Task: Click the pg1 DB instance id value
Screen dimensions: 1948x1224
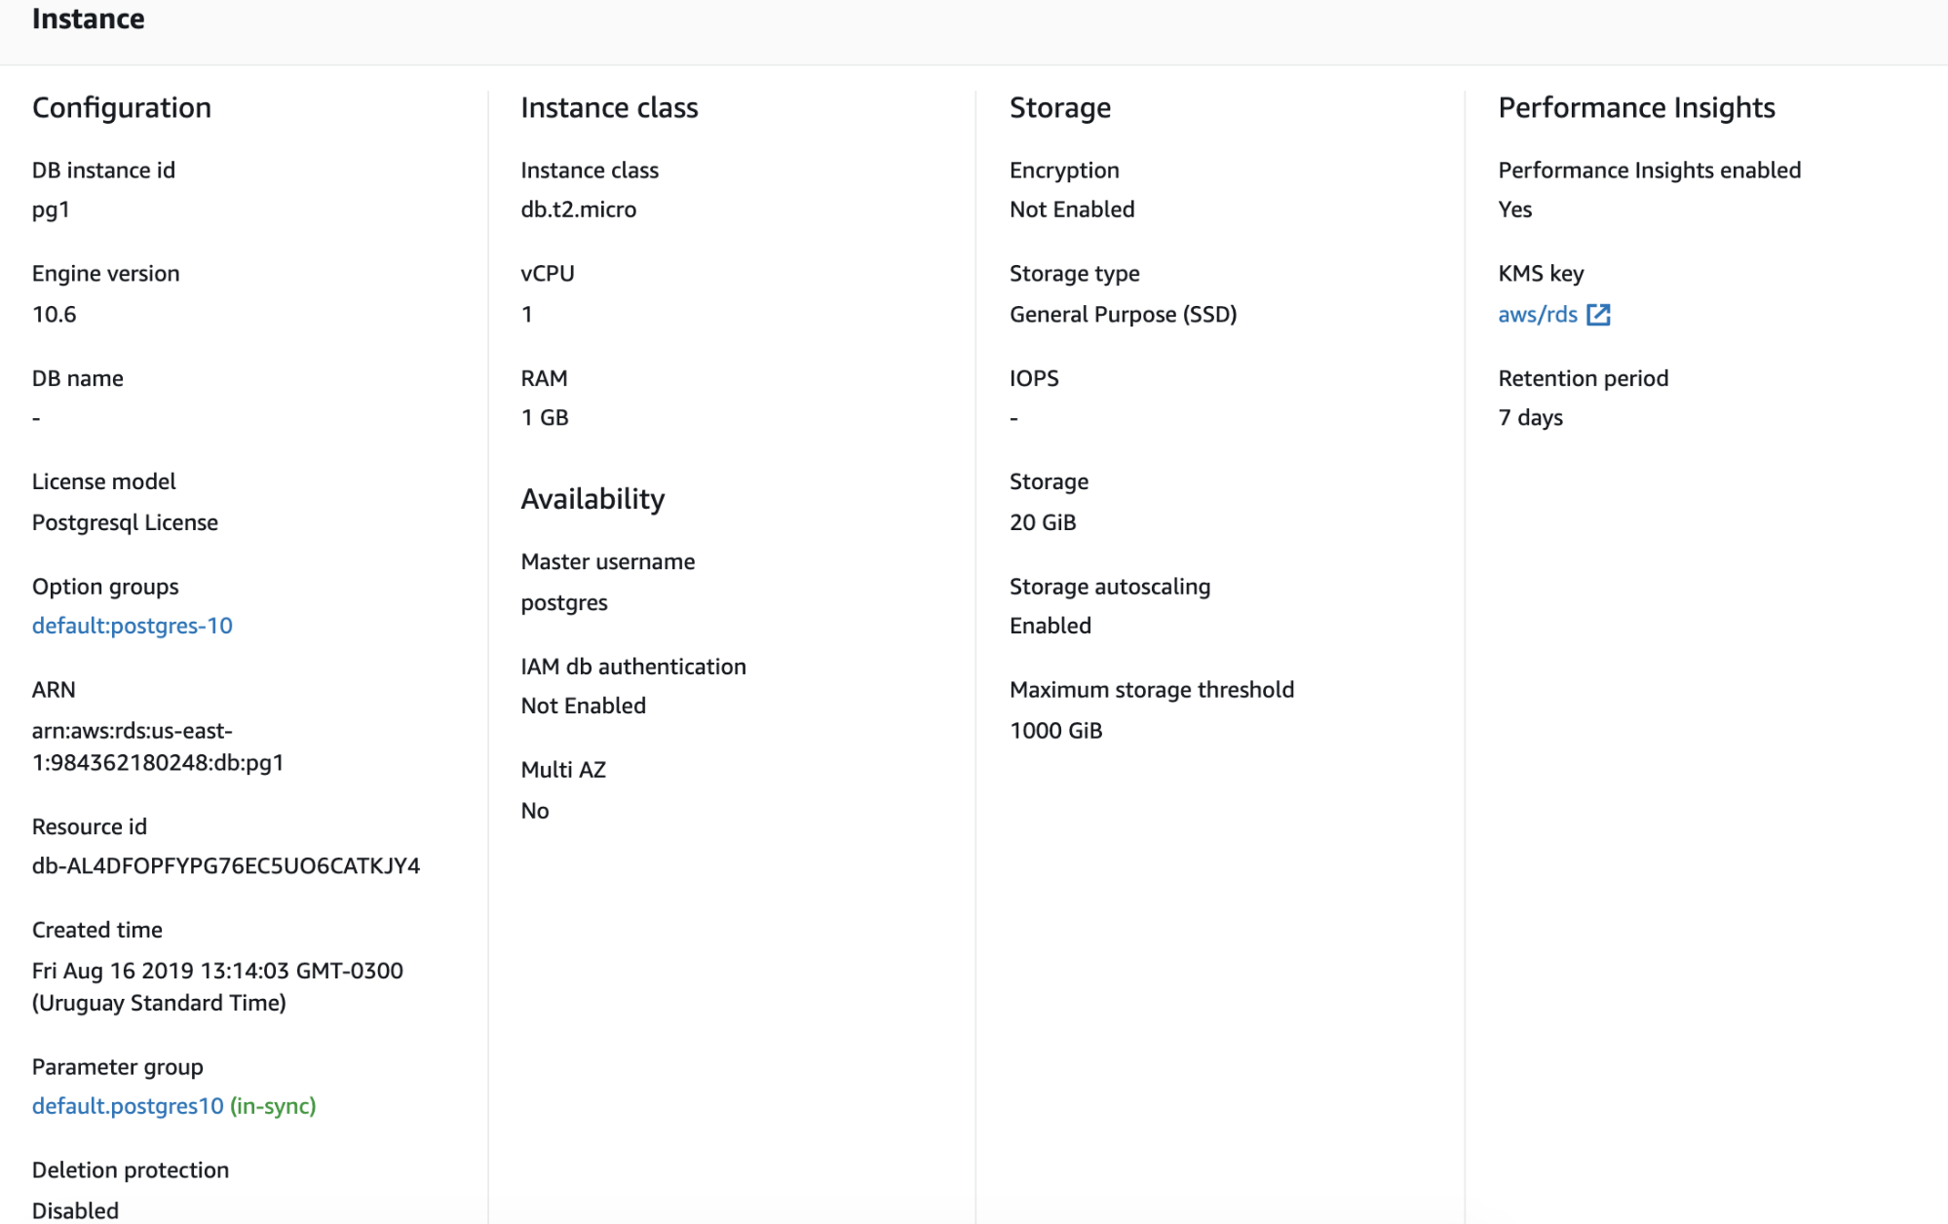Action: point(51,210)
